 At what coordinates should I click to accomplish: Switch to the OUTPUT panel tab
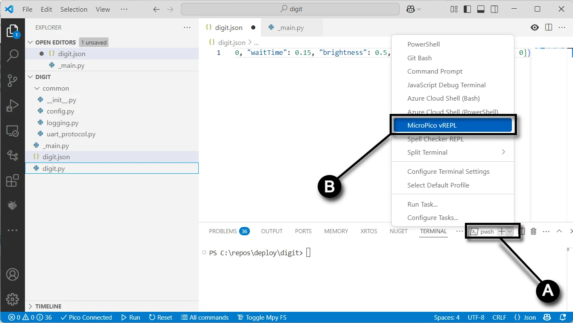tap(272, 231)
